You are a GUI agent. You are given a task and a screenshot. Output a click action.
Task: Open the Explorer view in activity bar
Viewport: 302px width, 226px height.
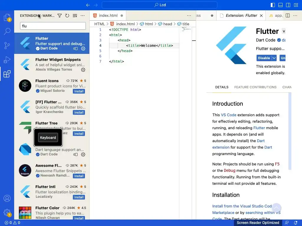pyautogui.click(x=7, y=17)
